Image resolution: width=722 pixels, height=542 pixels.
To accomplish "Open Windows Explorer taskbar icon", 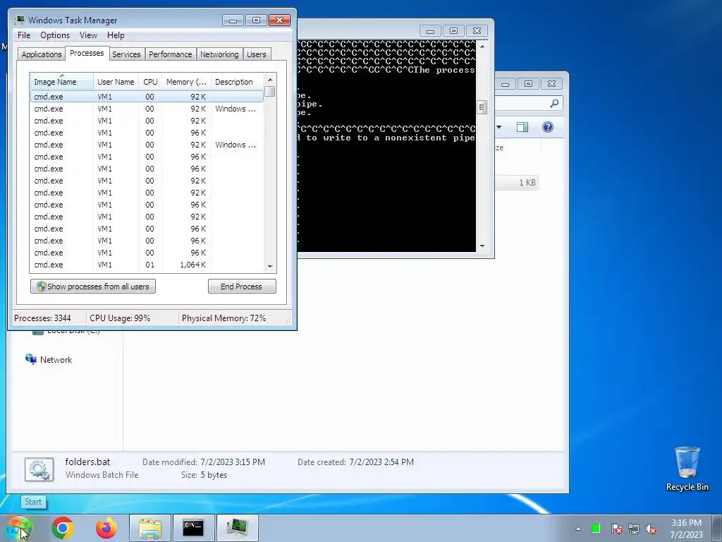I will point(150,528).
